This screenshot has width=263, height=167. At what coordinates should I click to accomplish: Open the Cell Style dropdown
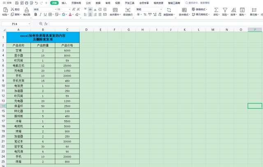point(201,15)
